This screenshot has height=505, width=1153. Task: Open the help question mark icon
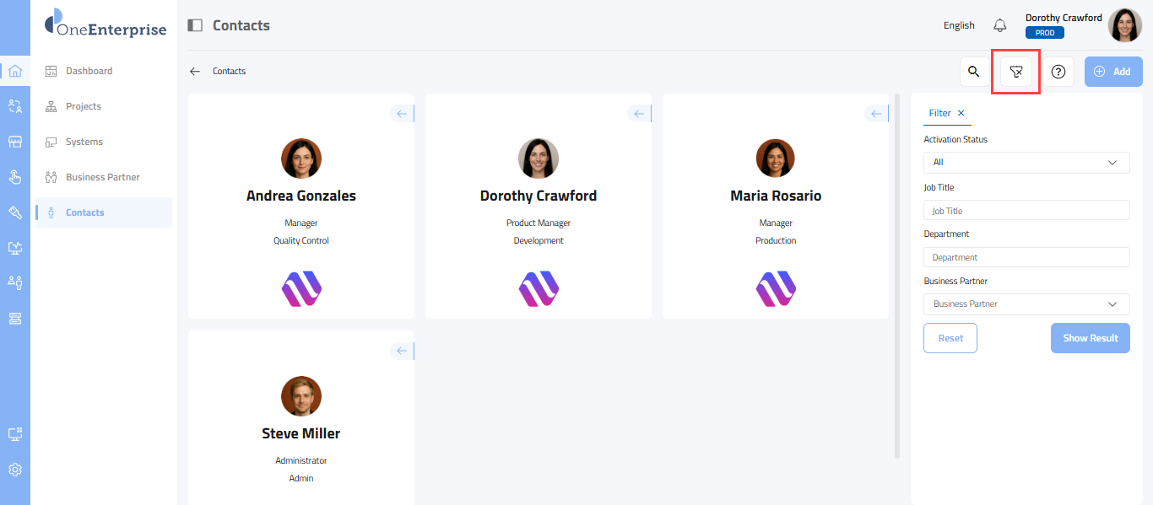coord(1058,72)
